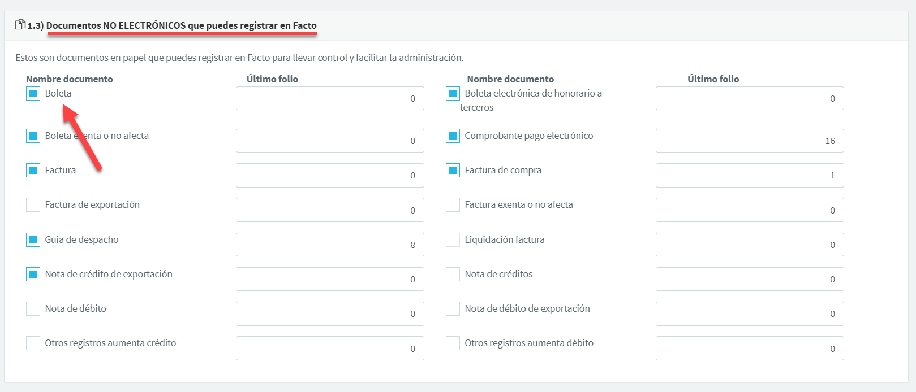The image size is (916, 392).
Task: Toggle the Factura checkbox
Action: point(33,170)
